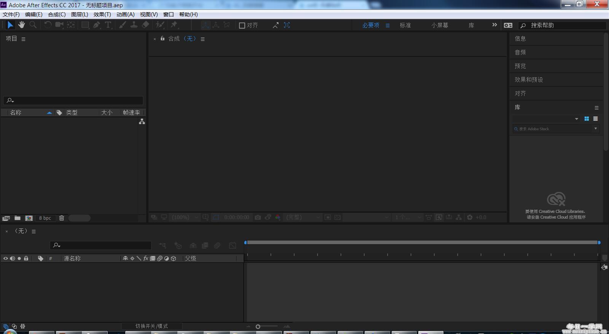Screen dimensions: 609x334
Task: Switch library to grid view
Action: 587,119
